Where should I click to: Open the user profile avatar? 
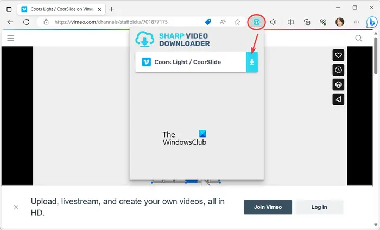pyautogui.click(x=340, y=22)
